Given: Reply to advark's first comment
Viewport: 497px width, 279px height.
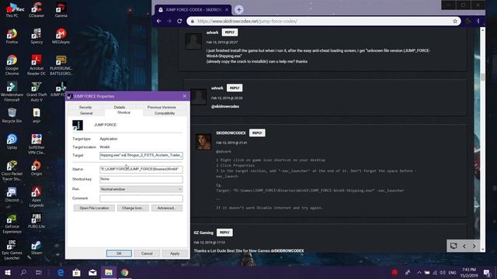Looking at the screenshot, I should click(x=230, y=33).
